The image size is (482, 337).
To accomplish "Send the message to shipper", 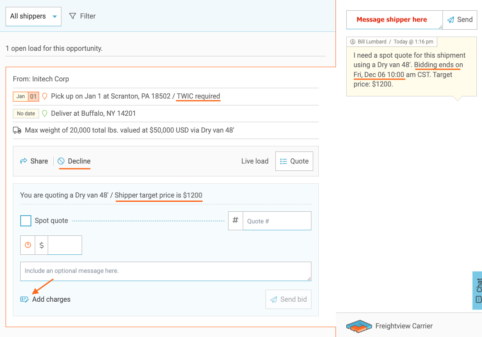I will (x=460, y=20).
